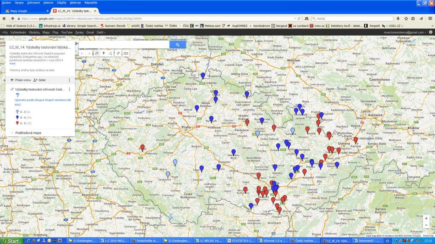Open the Úpravy menu

click(x=19, y=3)
